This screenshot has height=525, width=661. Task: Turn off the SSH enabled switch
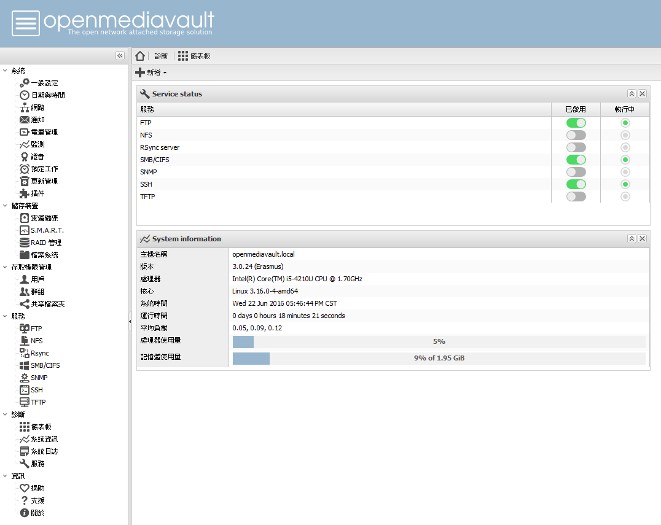(x=576, y=184)
